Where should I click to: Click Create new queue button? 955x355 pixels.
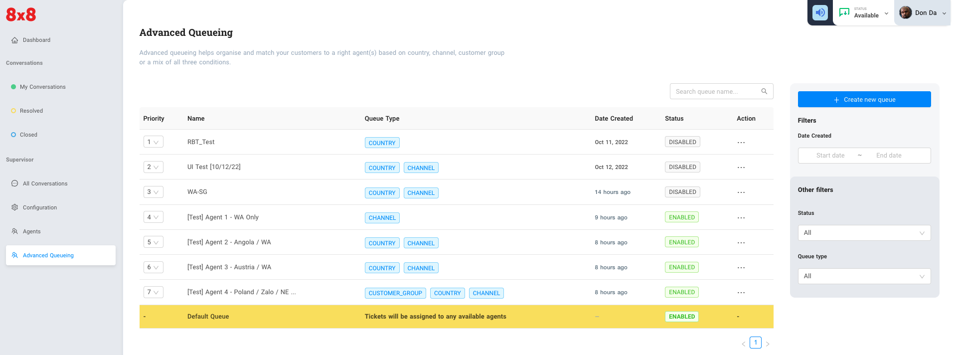864,99
